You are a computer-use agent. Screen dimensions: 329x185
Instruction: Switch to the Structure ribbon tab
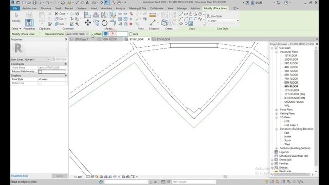point(46,8)
